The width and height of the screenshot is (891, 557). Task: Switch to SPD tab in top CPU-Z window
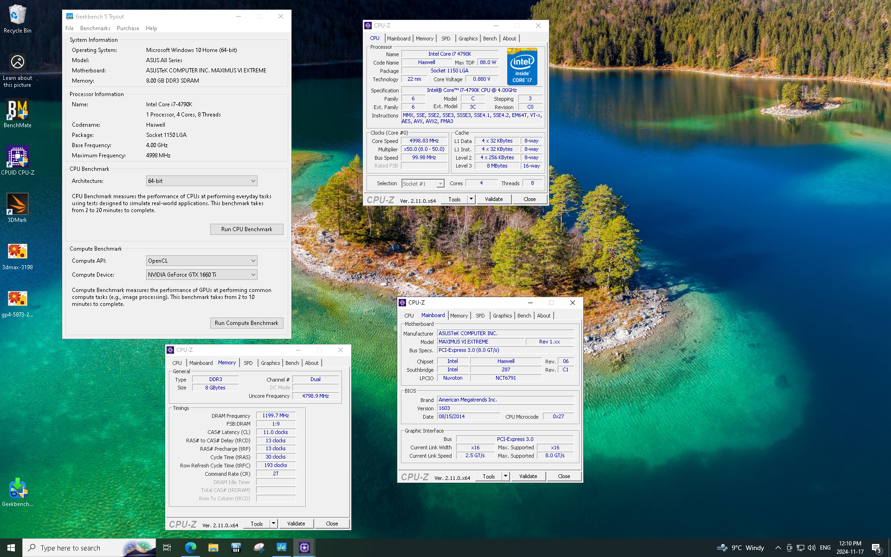(x=445, y=39)
